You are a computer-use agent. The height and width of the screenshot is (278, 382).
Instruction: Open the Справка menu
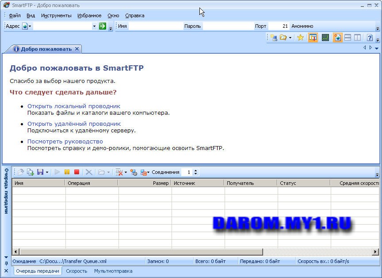tap(135, 15)
